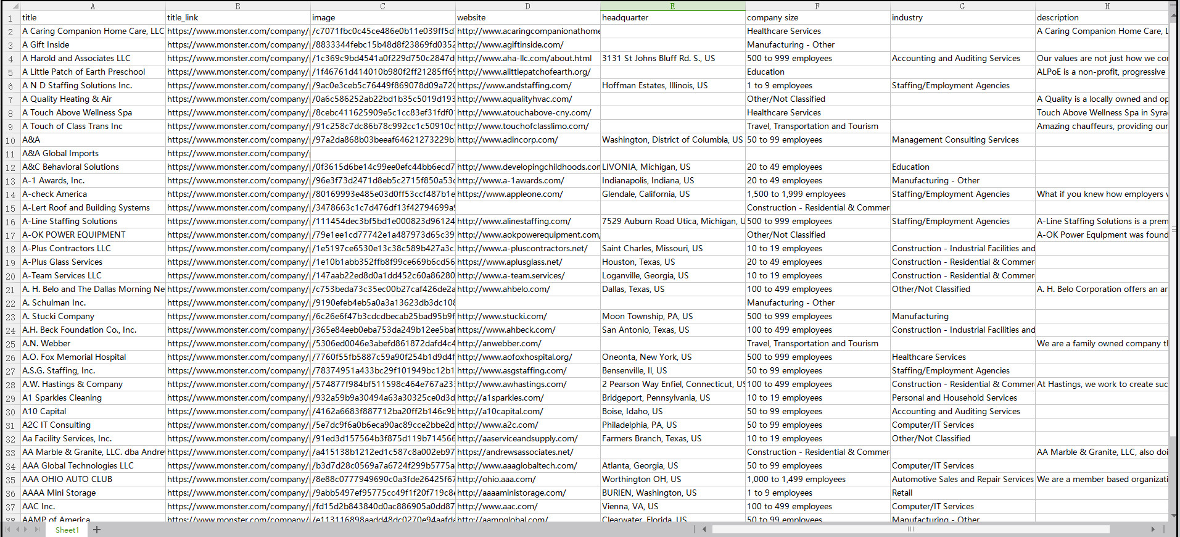Select column B header
1180x537 pixels.
click(237, 6)
